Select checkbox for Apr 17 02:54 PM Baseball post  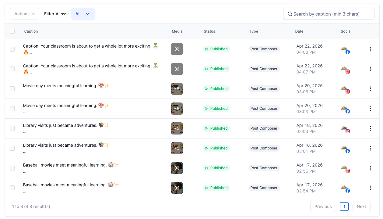(12, 188)
